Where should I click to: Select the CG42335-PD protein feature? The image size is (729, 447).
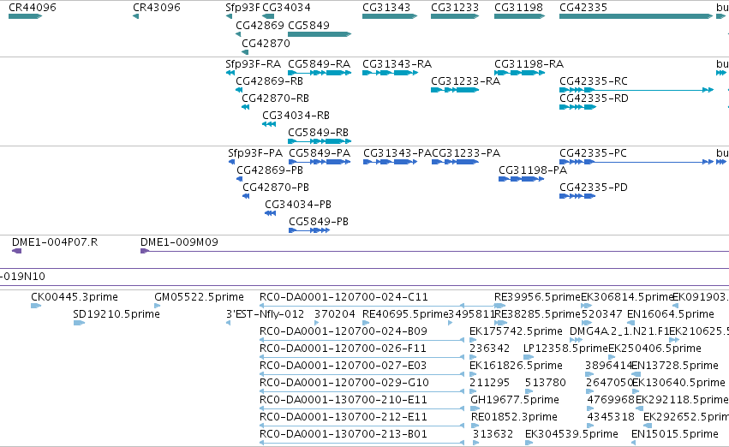(577, 196)
